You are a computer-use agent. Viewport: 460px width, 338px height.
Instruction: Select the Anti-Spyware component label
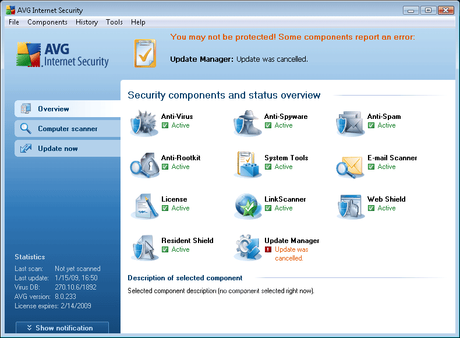(286, 117)
